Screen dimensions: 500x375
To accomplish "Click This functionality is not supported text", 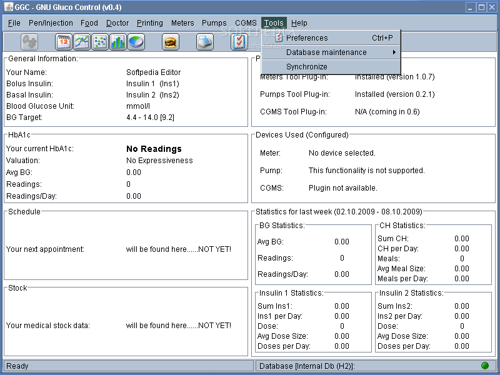I will (367, 170).
